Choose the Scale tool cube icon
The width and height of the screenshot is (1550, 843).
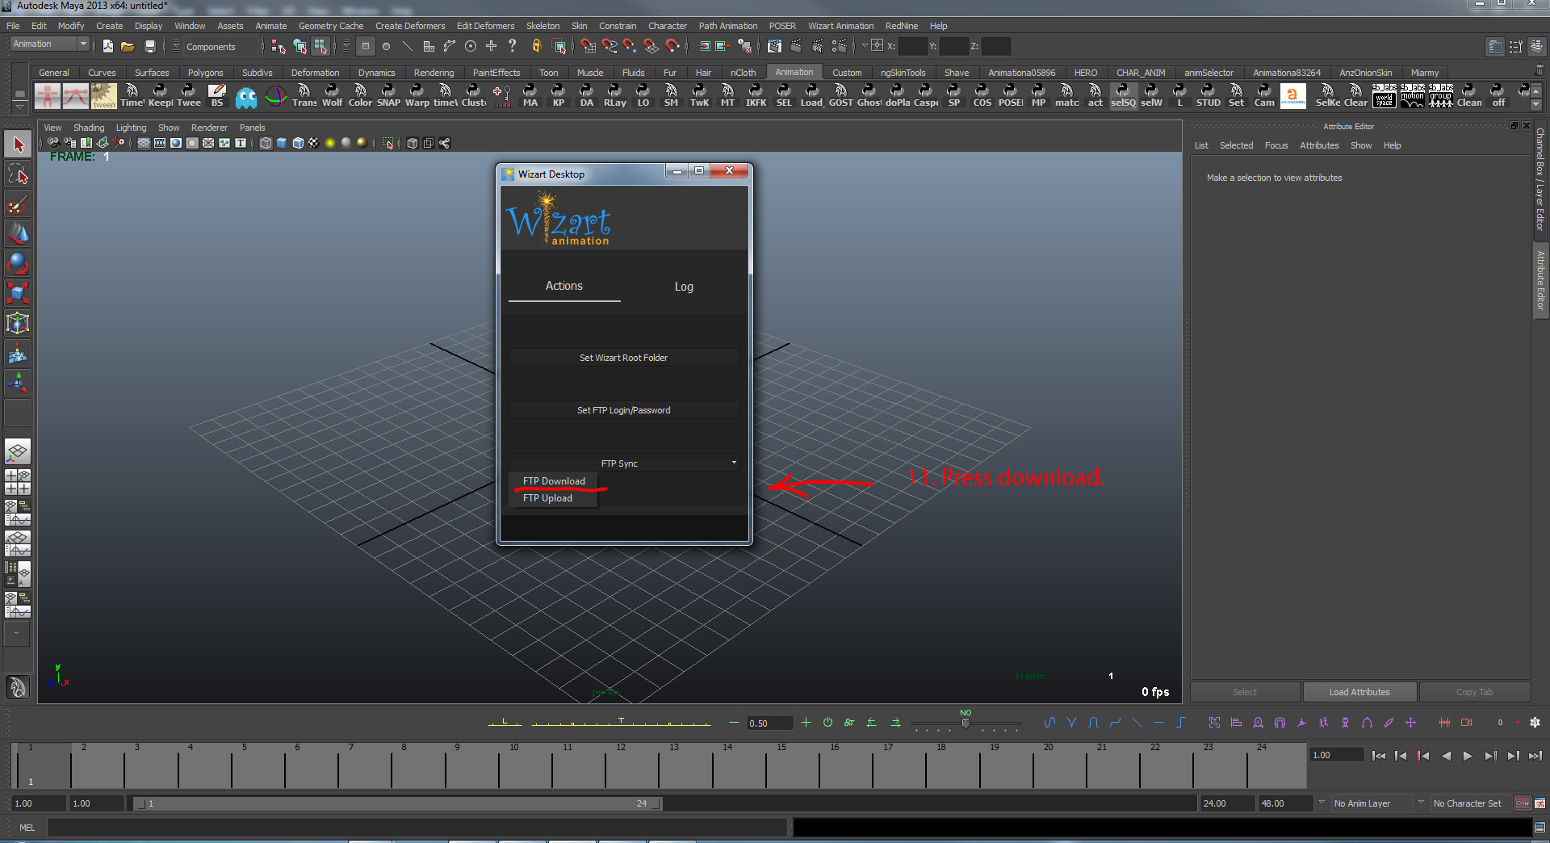(x=18, y=292)
